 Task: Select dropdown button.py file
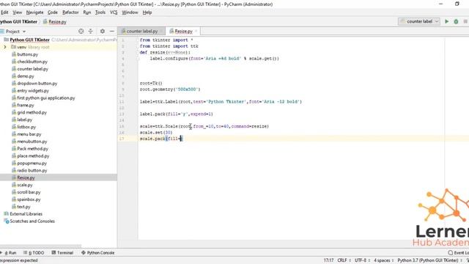pyautogui.click(x=37, y=83)
